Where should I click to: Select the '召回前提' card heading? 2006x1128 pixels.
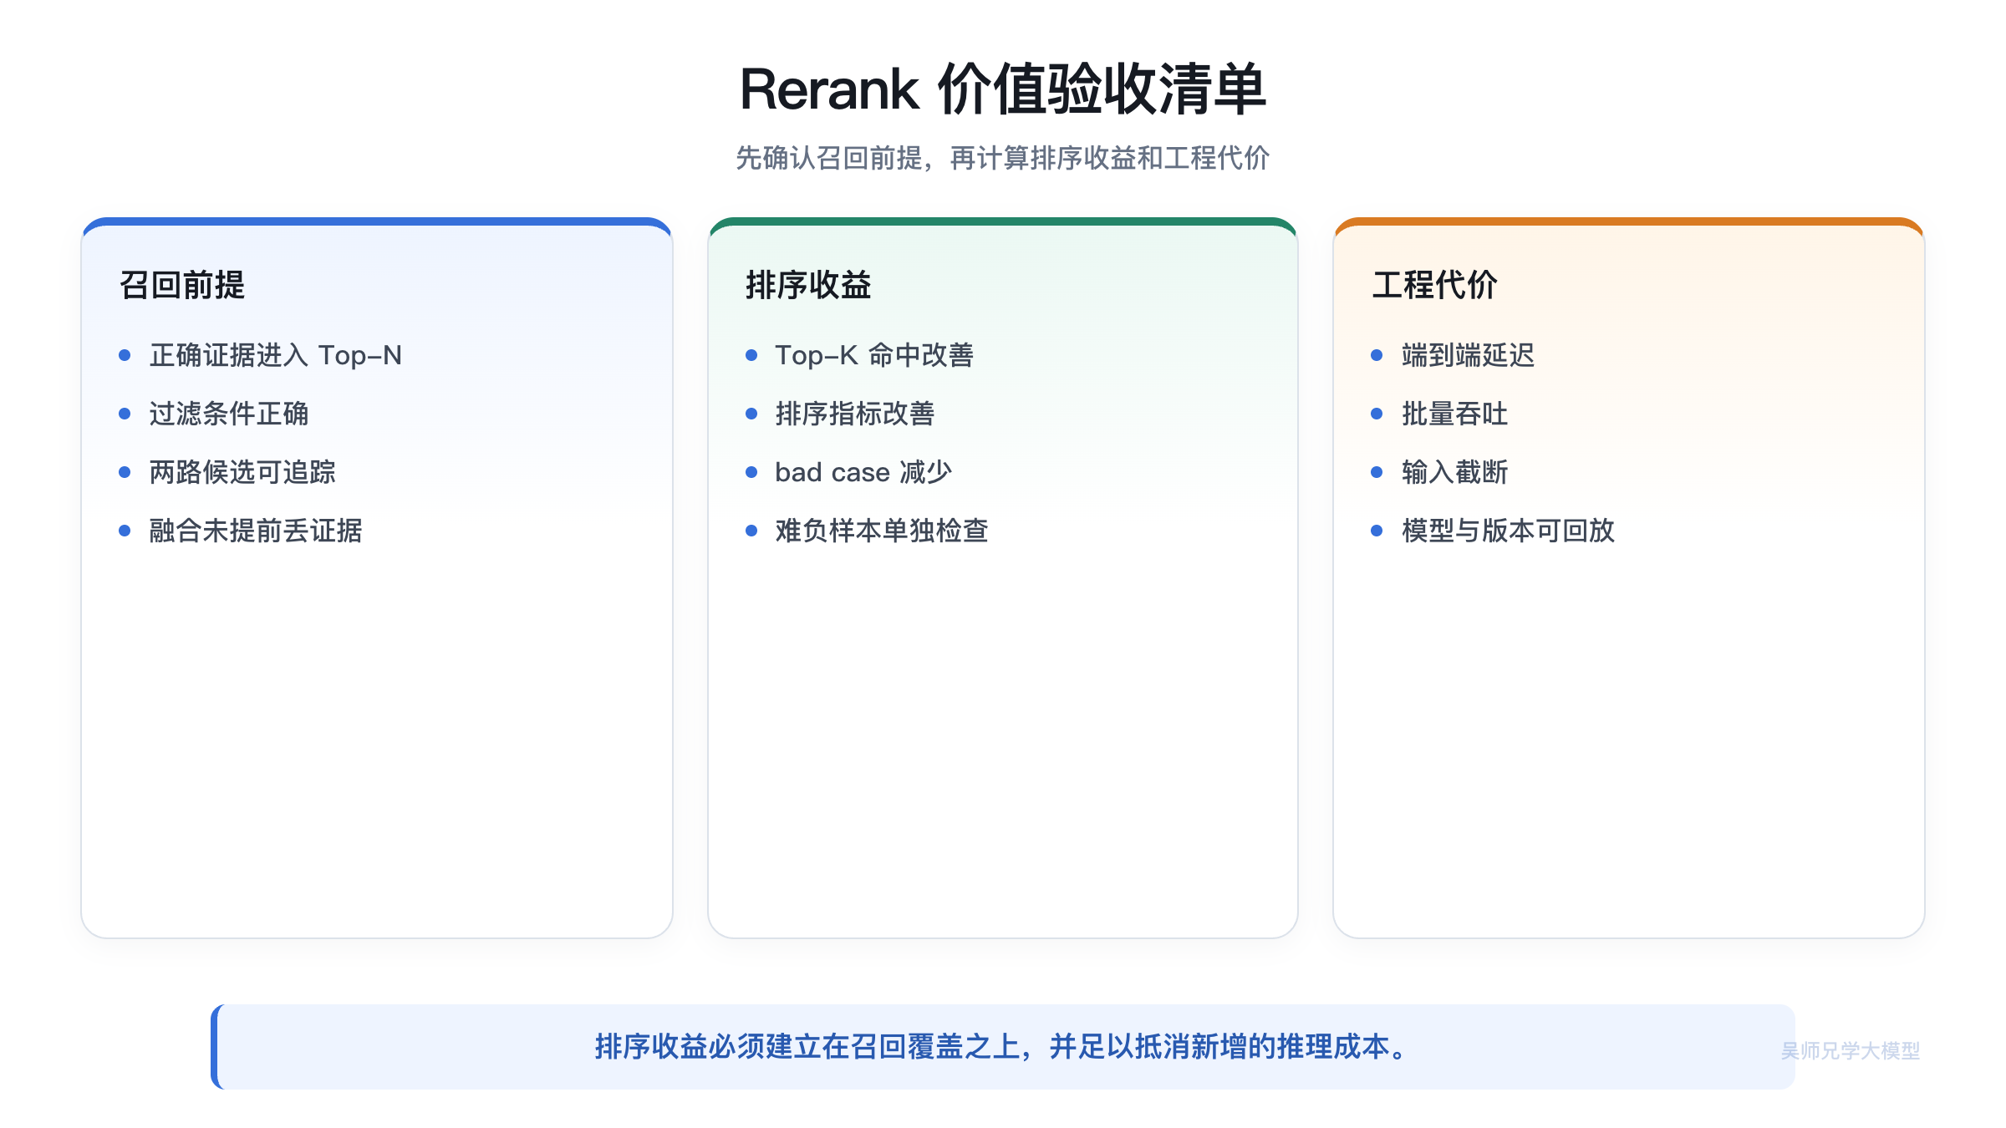(182, 285)
